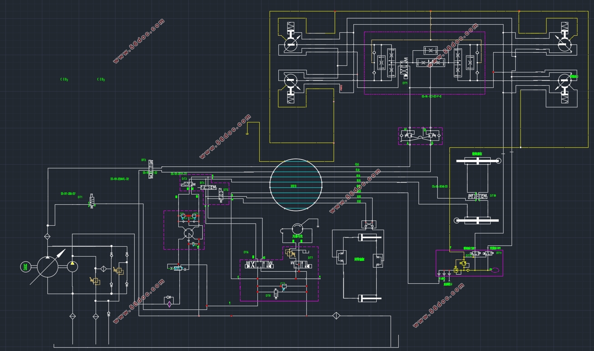This screenshot has width=594, height=351.
Task: Click the 风扇马达 fan motor label
Action: [297, 236]
